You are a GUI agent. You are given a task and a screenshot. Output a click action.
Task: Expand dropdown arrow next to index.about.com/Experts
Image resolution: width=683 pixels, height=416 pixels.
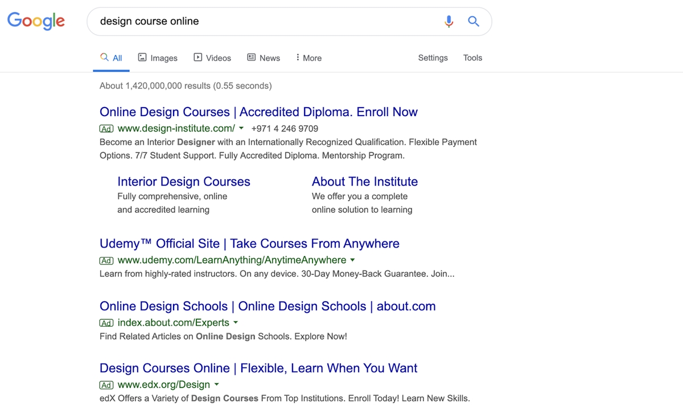236,323
